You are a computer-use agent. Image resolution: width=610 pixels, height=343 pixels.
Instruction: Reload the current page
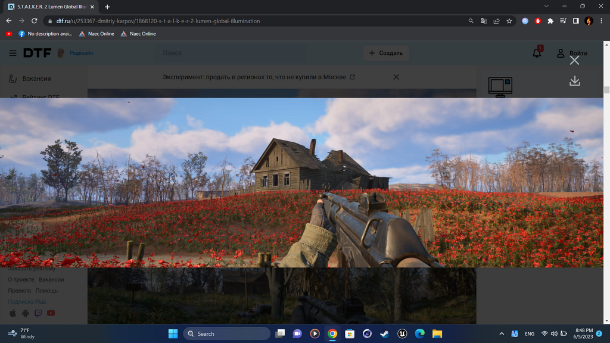coord(34,21)
